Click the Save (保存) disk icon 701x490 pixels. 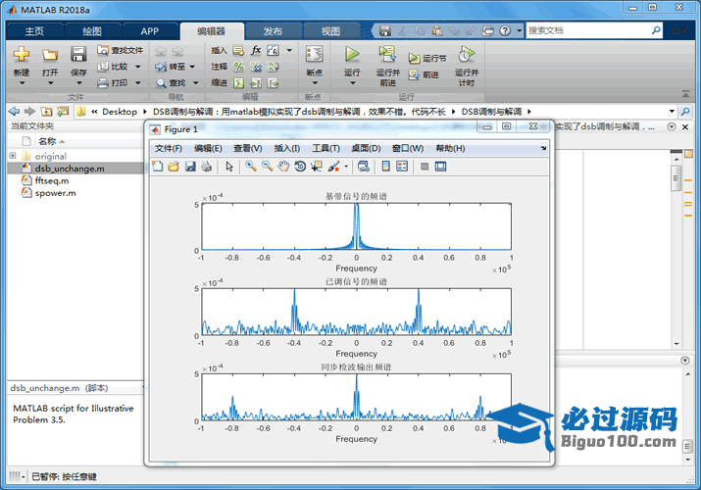78,55
